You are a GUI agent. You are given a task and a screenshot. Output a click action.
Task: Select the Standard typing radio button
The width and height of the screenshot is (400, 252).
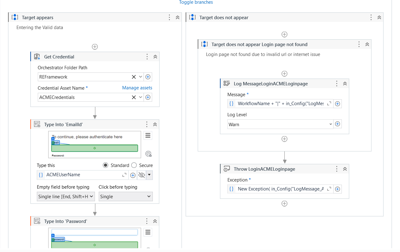106,165
